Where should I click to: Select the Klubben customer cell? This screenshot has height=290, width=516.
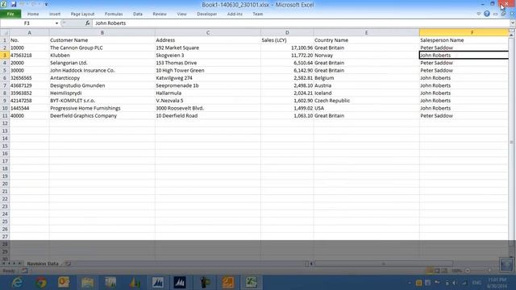click(x=102, y=56)
